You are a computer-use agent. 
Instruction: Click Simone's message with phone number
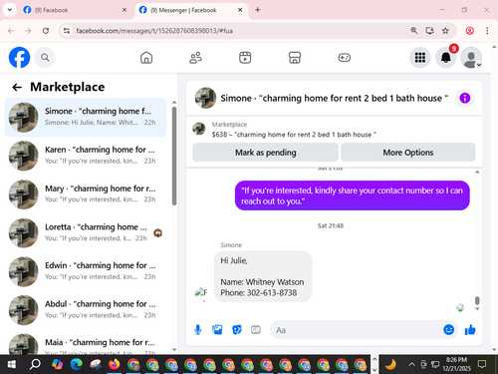tap(263, 276)
